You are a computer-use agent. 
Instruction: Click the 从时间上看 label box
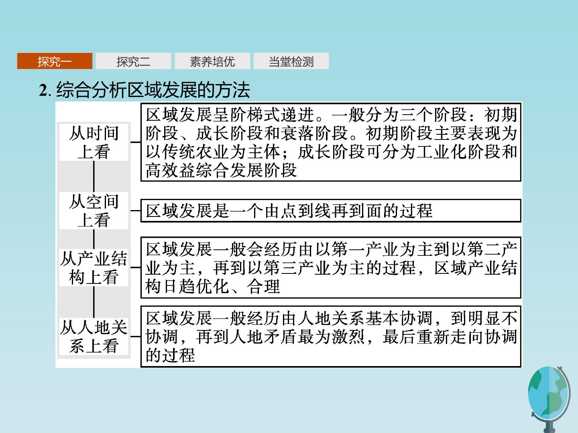[x=94, y=142]
